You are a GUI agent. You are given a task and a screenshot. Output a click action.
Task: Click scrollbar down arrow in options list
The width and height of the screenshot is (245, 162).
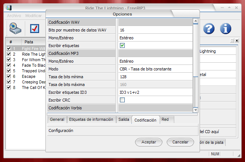[x=195, y=110]
